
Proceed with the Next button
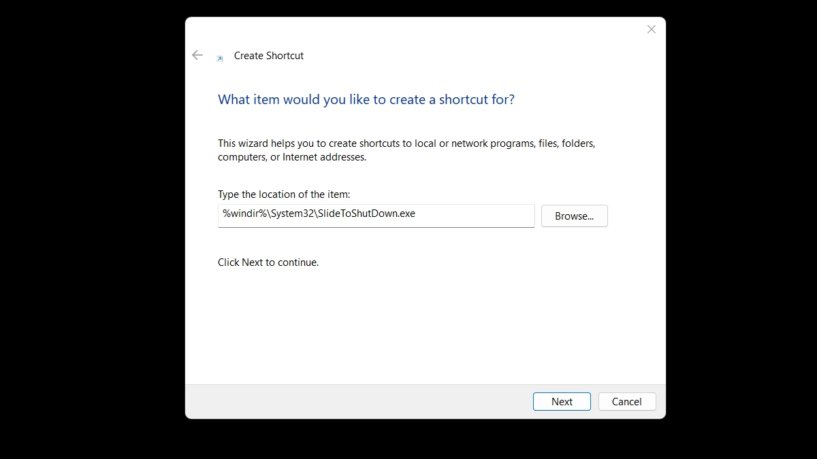pyautogui.click(x=562, y=401)
